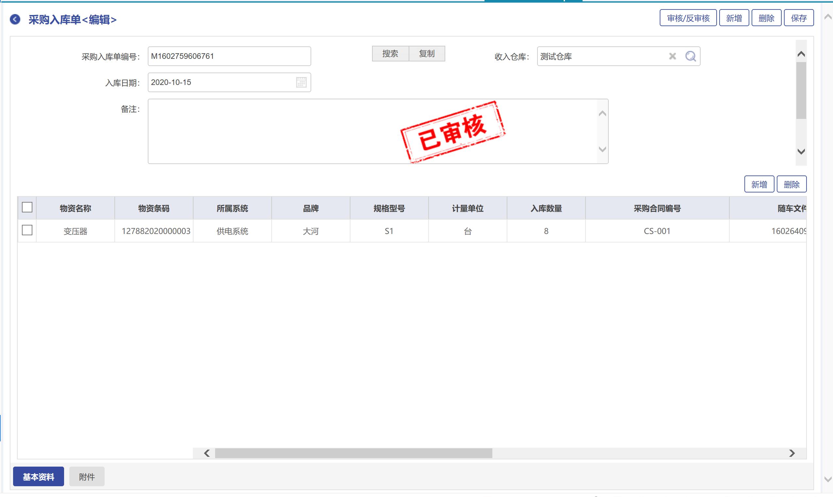Click magnifier icon in 收入仓库 field
Image resolution: width=833 pixels, height=497 pixels.
point(690,56)
